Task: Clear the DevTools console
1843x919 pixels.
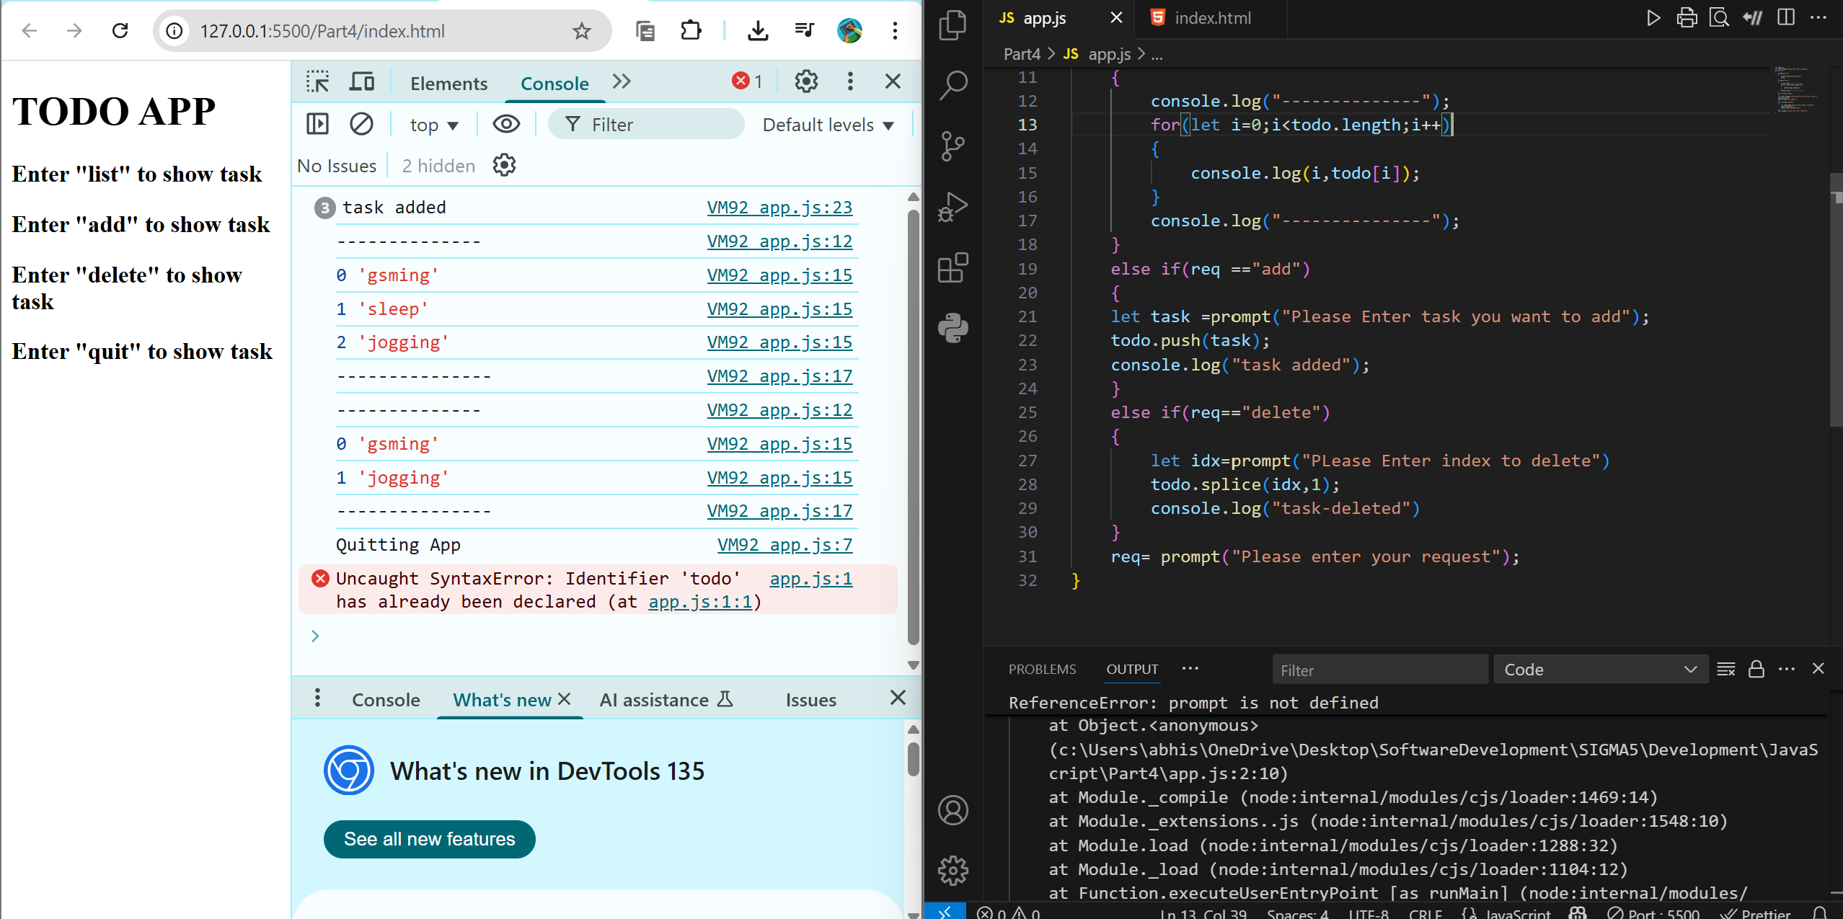Action: (x=361, y=125)
